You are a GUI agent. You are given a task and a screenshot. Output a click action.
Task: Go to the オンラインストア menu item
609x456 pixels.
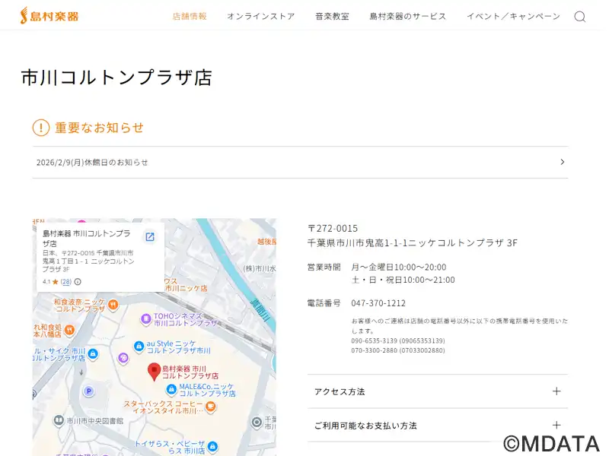pyautogui.click(x=260, y=17)
